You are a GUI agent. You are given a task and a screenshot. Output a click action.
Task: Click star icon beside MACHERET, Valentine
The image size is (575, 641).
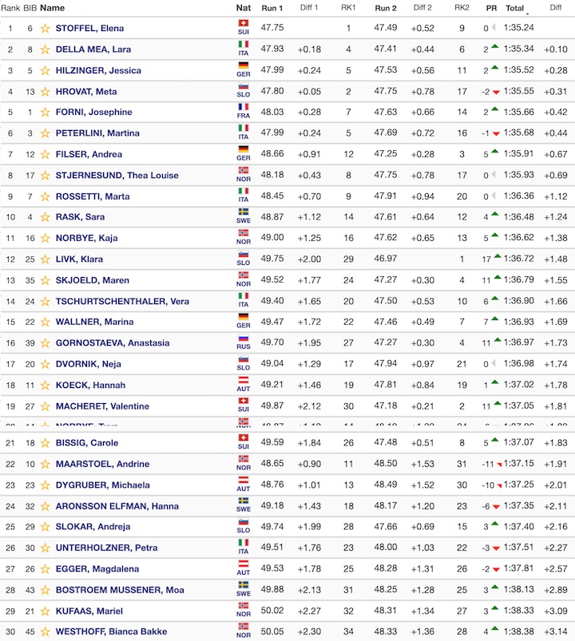(45, 406)
